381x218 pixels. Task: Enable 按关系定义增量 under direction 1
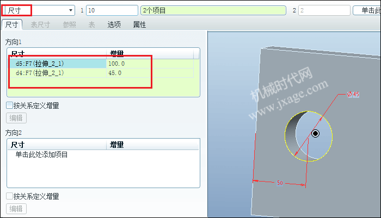[x=9, y=105]
